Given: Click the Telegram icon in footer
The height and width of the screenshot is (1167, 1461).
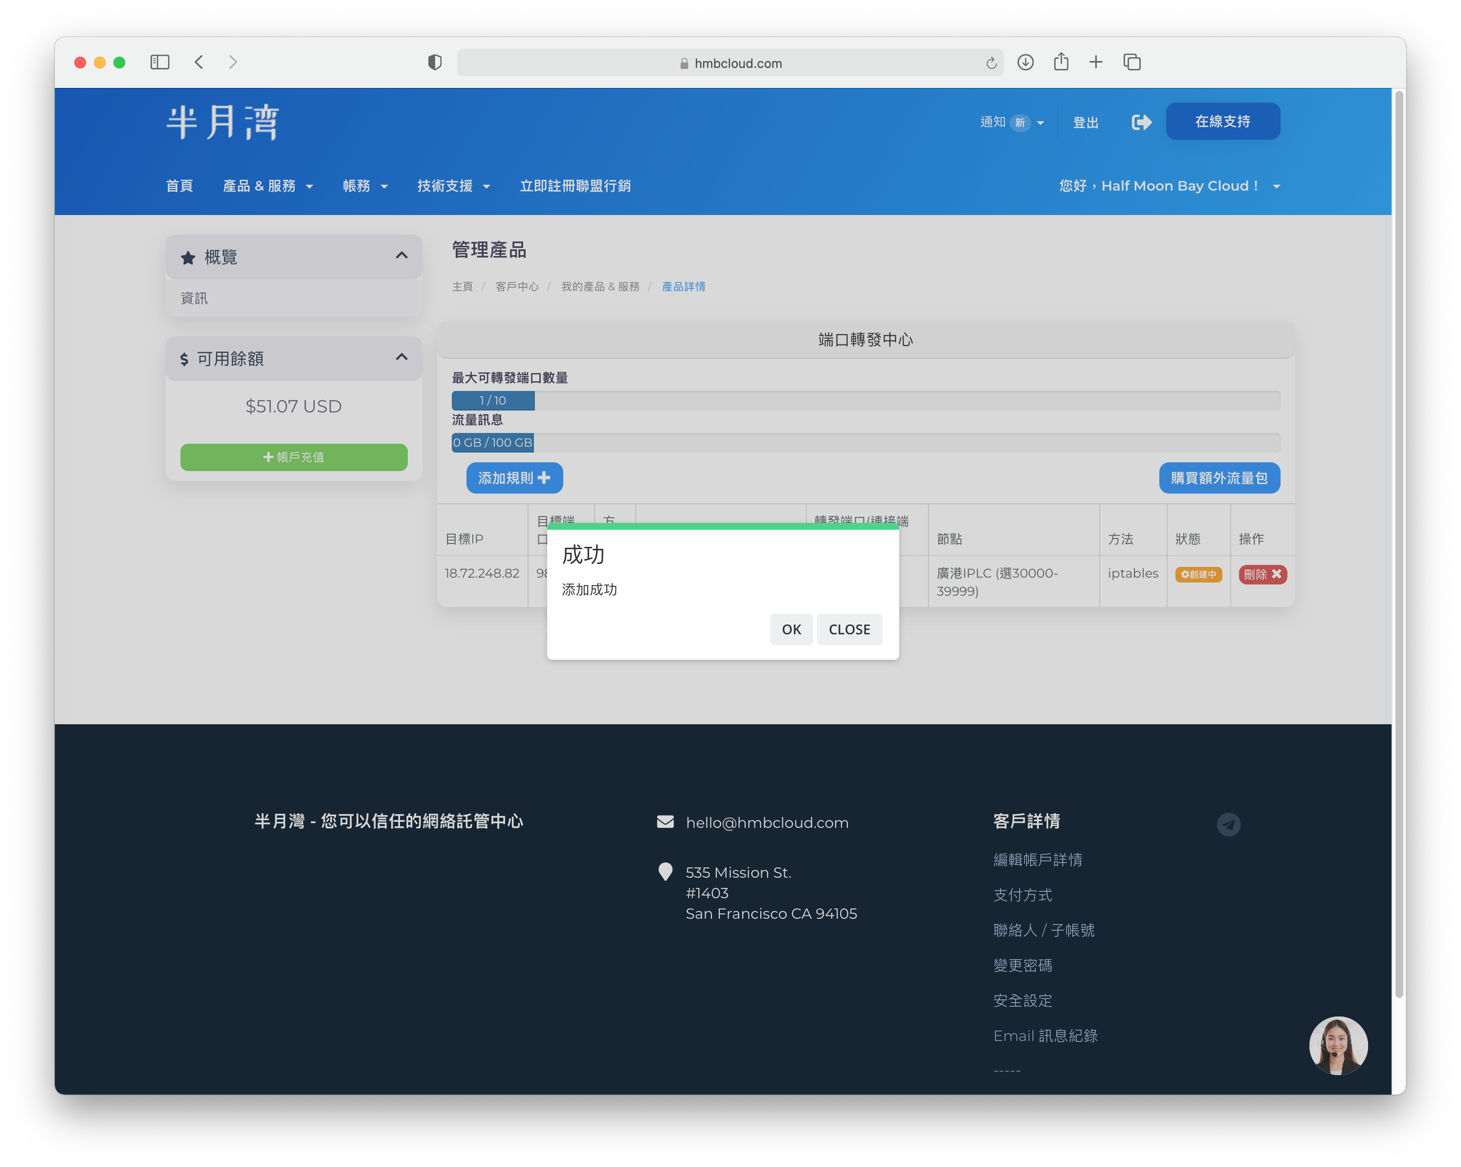Looking at the screenshot, I should tap(1228, 824).
